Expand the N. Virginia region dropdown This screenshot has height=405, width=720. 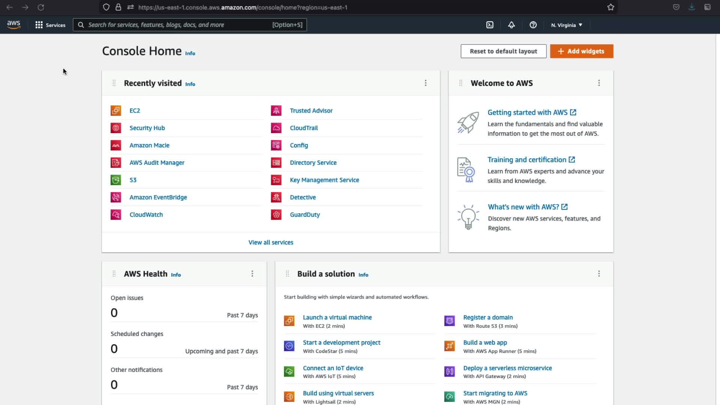click(566, 25)
